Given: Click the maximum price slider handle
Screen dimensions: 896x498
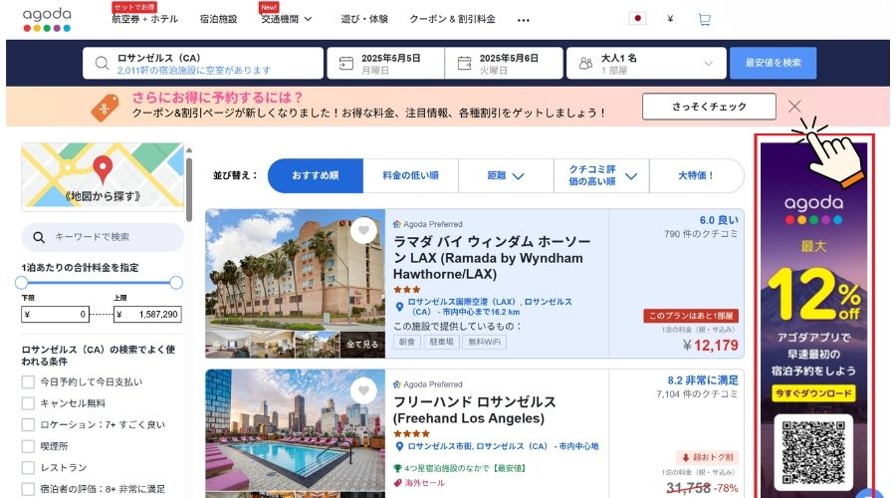Looking at the screenshot, I should [x=176, y=283].
